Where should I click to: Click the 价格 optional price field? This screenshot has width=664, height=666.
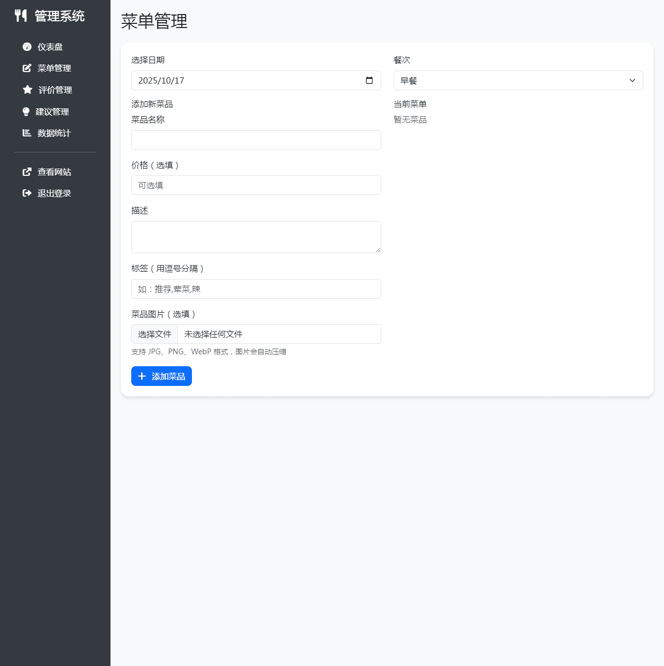pos(256,185)
